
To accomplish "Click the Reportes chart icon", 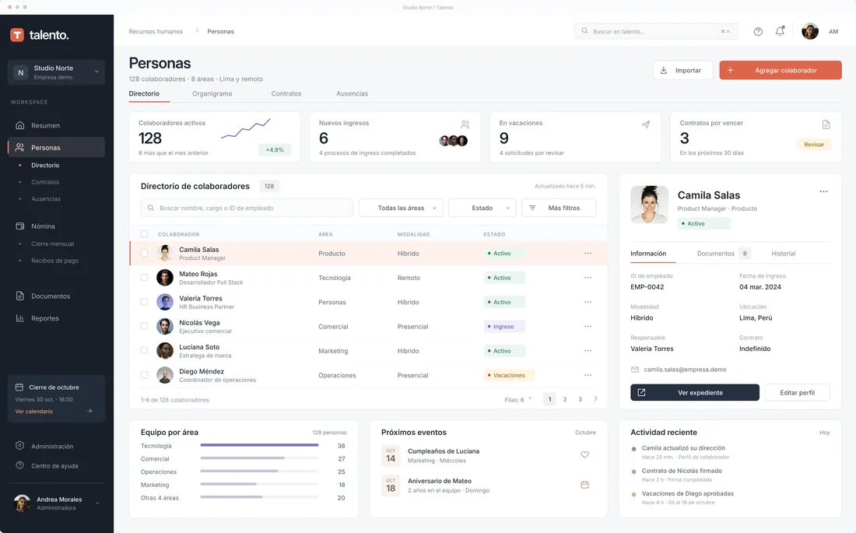I will (20, 318).
